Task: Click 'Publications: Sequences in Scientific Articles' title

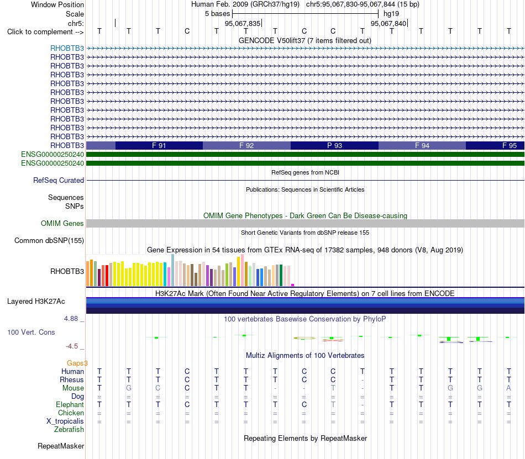Action: [305, 189]
